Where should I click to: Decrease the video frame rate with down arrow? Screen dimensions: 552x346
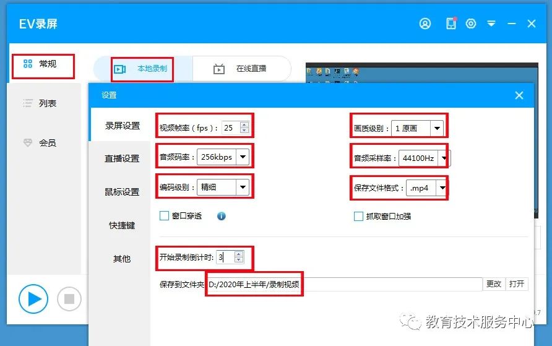pyautogui.click(x=244, y=131)
